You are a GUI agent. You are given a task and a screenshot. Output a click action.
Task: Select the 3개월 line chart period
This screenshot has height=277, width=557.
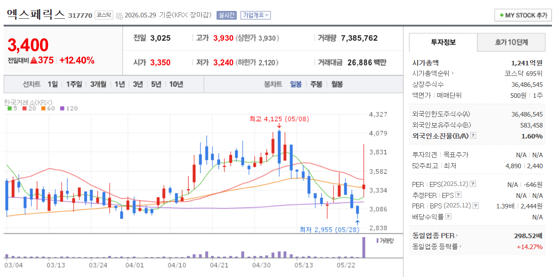98,84
